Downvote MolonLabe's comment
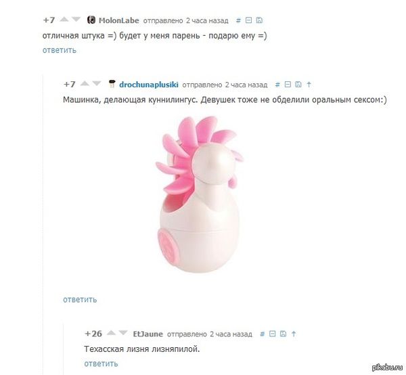The image size is (406, 375). 76,20
